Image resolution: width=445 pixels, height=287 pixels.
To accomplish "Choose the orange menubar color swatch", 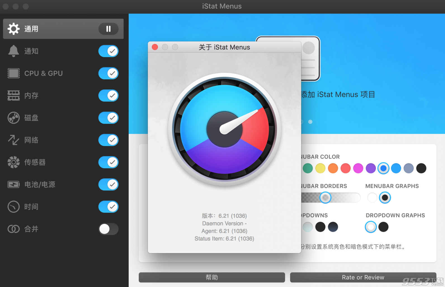I will point(333,168).
